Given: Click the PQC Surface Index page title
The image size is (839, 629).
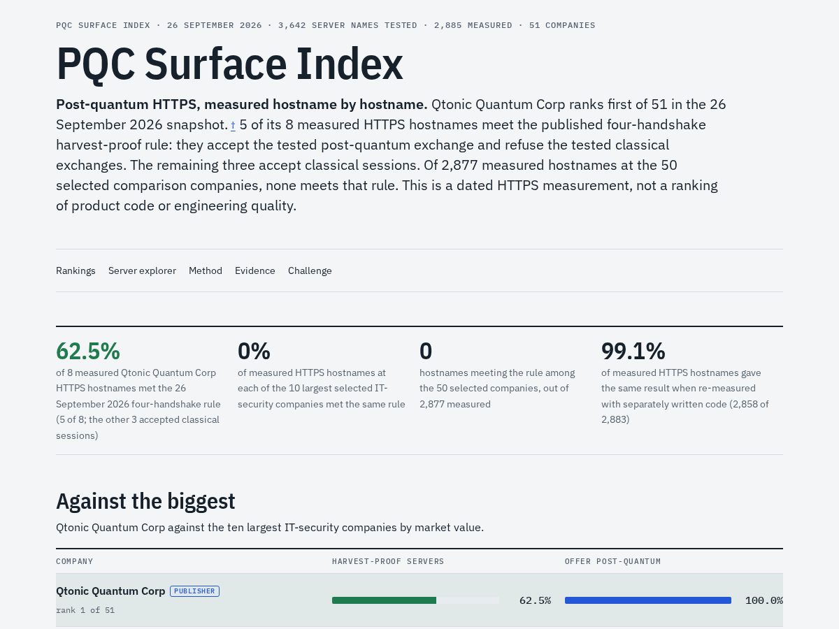Looking at the screenshot, I should coord(229,64).
